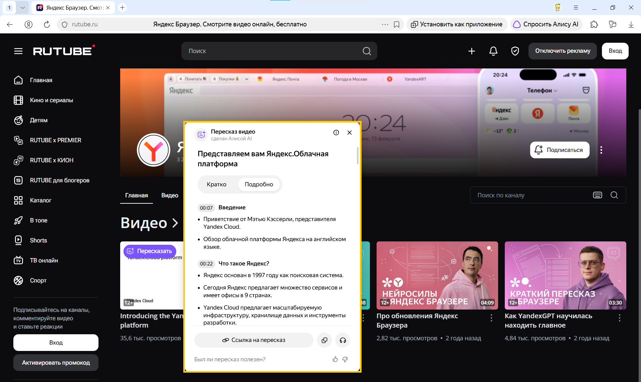Open the address bar three-dots menu
This screenshot has width=641, height=382.
pyautogui.click(x=385, y=24)
